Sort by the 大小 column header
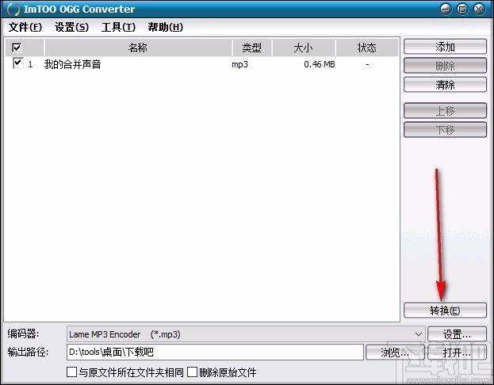 304,48
